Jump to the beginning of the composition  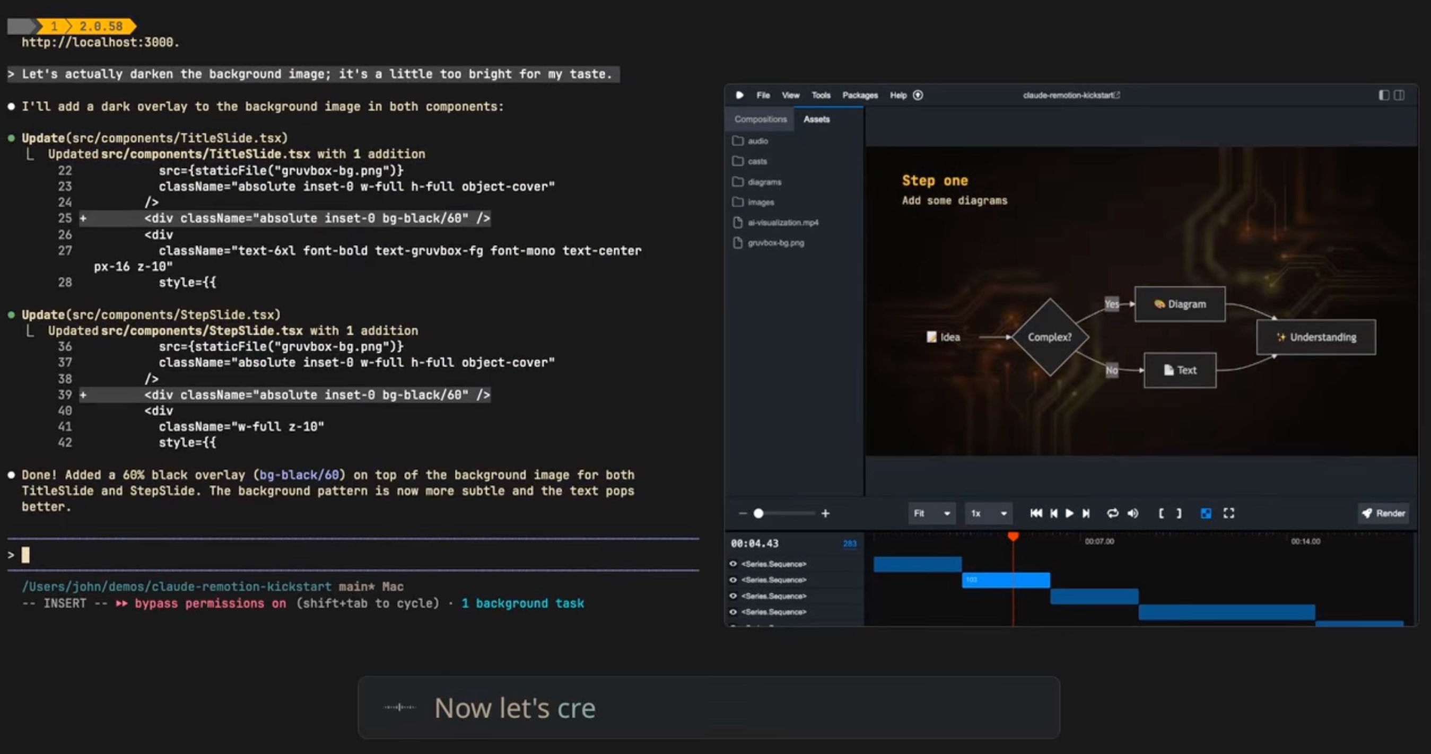pyautogui.click(x=1035, y=513)
